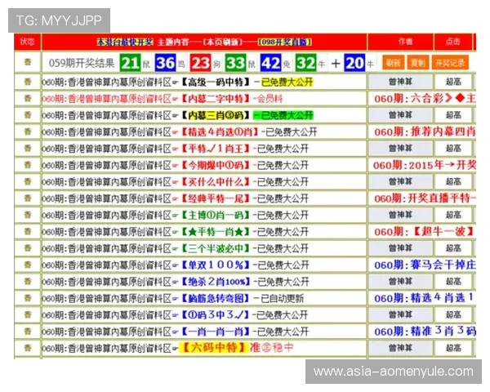490x392 pixels.
Task: Click status icon beside 六码中特 row
Action: click(28, 348)
